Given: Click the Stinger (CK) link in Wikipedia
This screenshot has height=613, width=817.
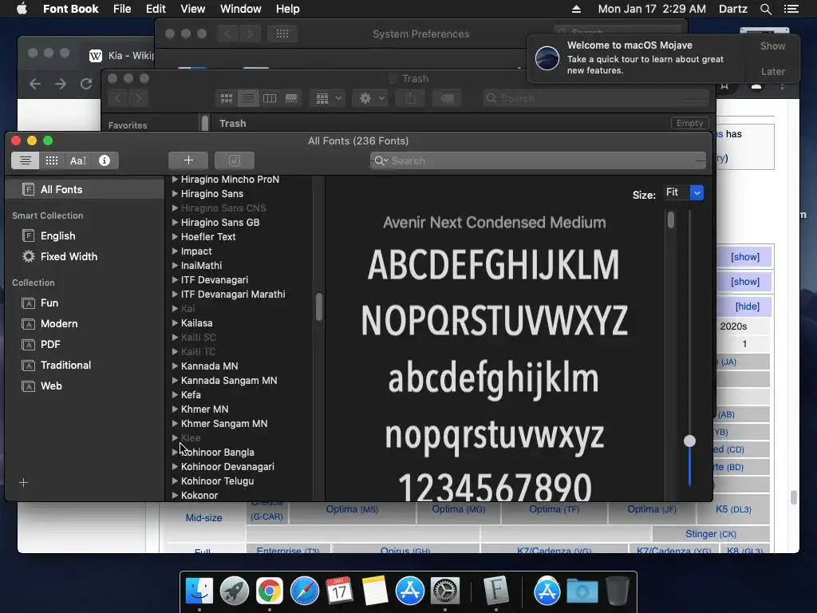Looking at the screenshot, I should click(x=711, y=534).
